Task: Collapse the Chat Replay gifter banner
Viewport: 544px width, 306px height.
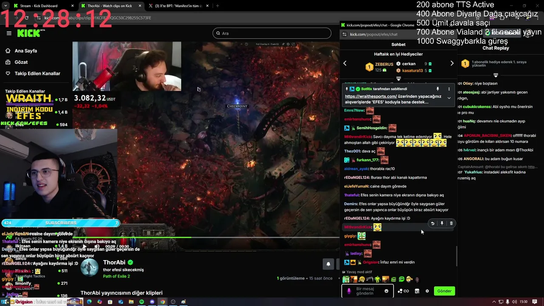Action: 496,75
